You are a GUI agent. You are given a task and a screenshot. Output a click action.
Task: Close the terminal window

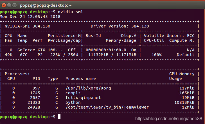pyautogui.click(x=4, y=5)
